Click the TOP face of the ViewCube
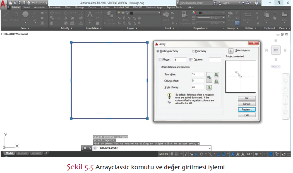Viewport: 293px width, 173px height. (x=276, y=50)
